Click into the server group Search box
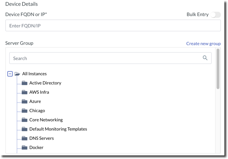Image resolution: width=228 pixels, height=159 pixels. (105, 58)
